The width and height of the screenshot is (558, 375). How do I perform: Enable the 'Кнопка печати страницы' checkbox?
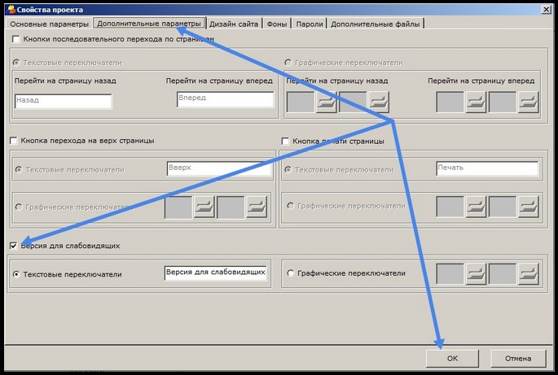point(286,141)
